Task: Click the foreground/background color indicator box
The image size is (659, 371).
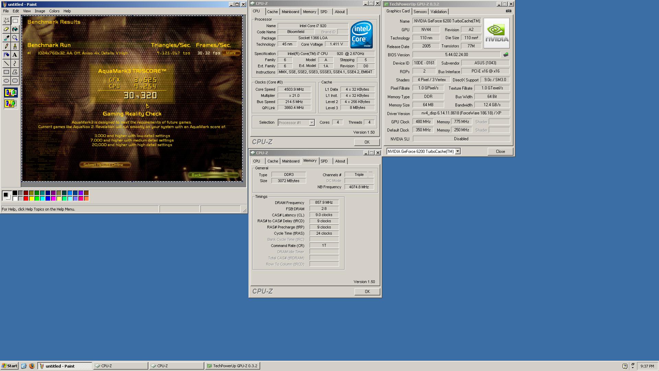Action: [x=7, y=196]
